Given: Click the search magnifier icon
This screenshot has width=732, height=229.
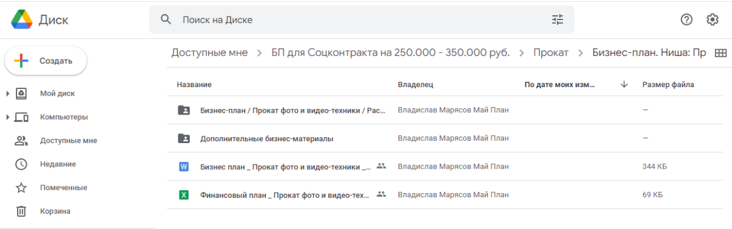Looking at the screenshot, I should point(166,19).
